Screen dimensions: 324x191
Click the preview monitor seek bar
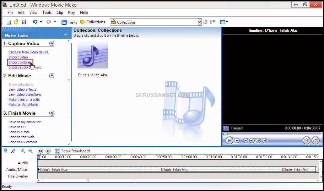coord(272,134)
